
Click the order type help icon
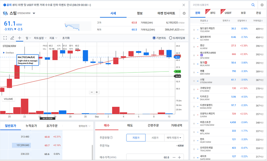[111, 137]
